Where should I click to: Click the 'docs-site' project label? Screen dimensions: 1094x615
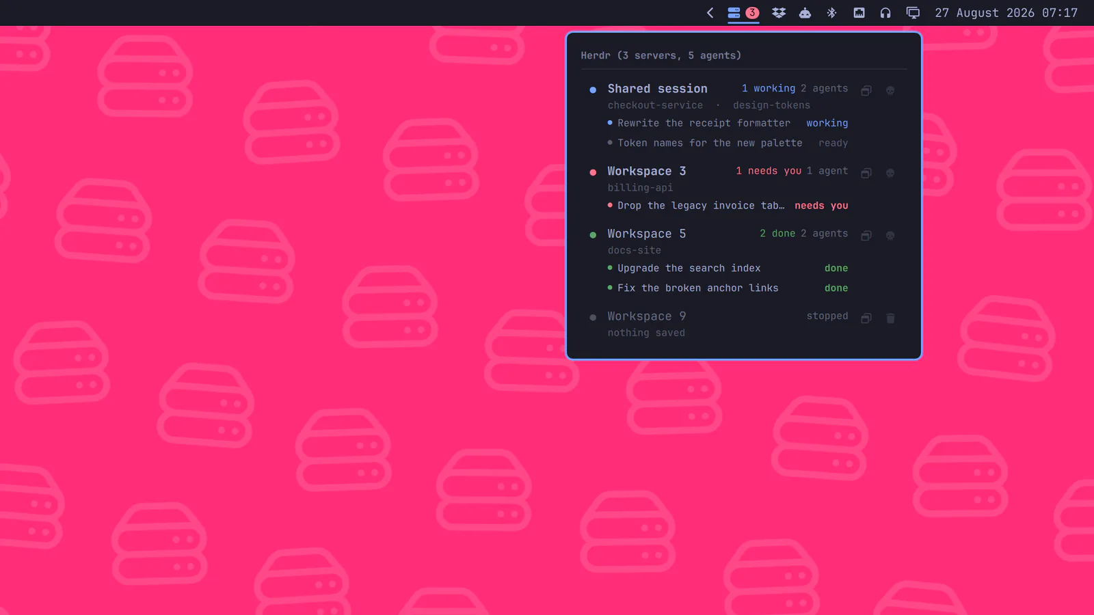(x=635, y=251)
